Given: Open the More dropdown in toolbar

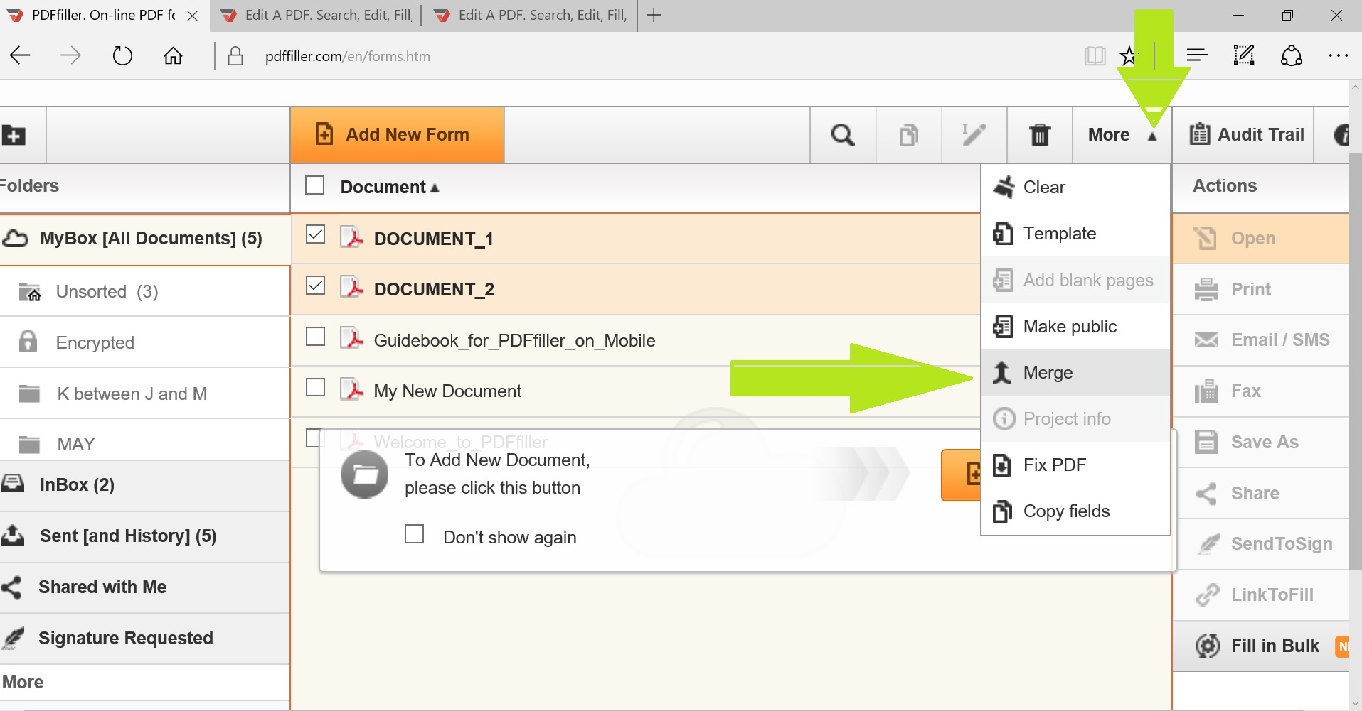Looking at the screenshot, I should pos(1122,135).
